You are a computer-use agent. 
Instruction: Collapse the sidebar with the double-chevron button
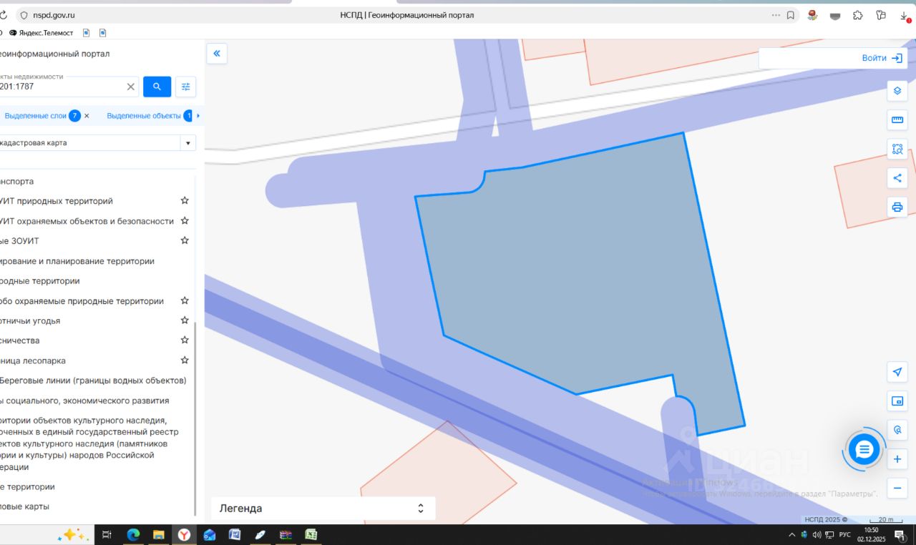pos(216,53)
